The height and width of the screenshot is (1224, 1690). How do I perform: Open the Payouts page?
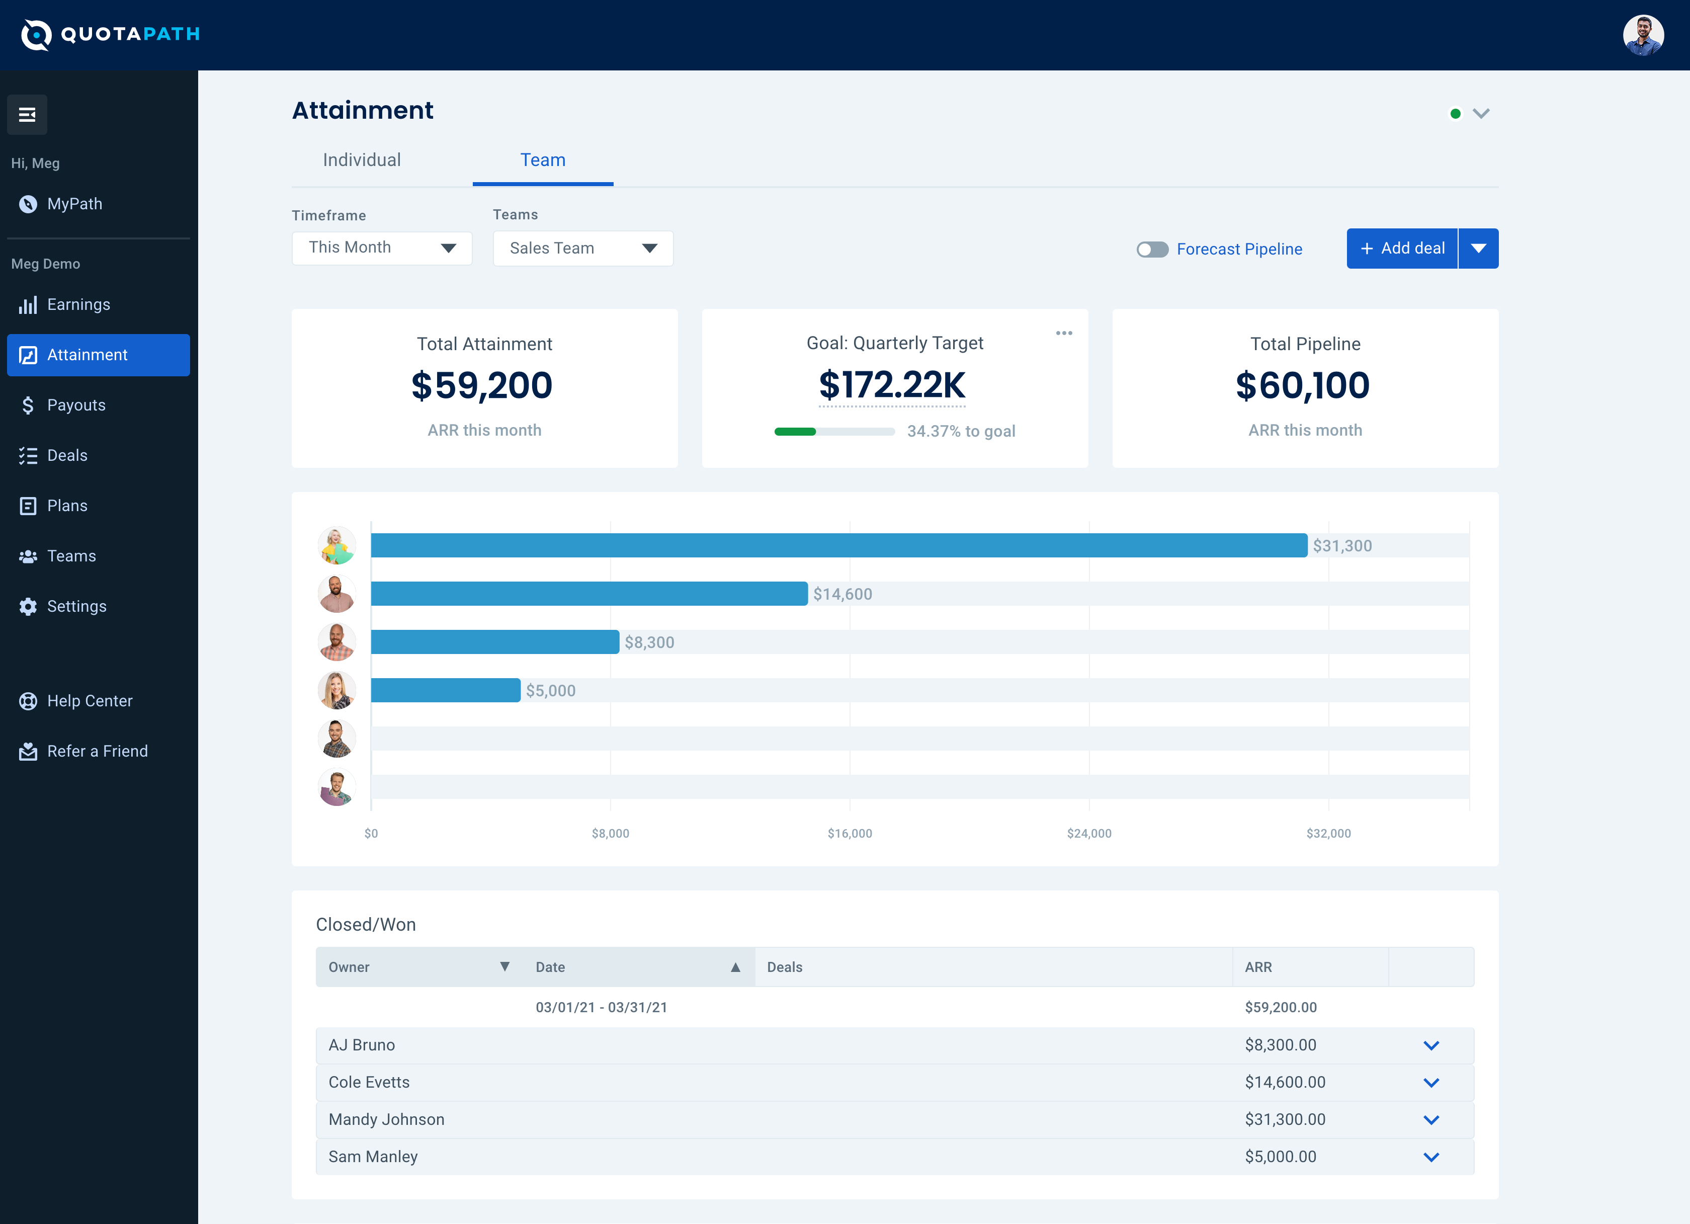point(28,405)
